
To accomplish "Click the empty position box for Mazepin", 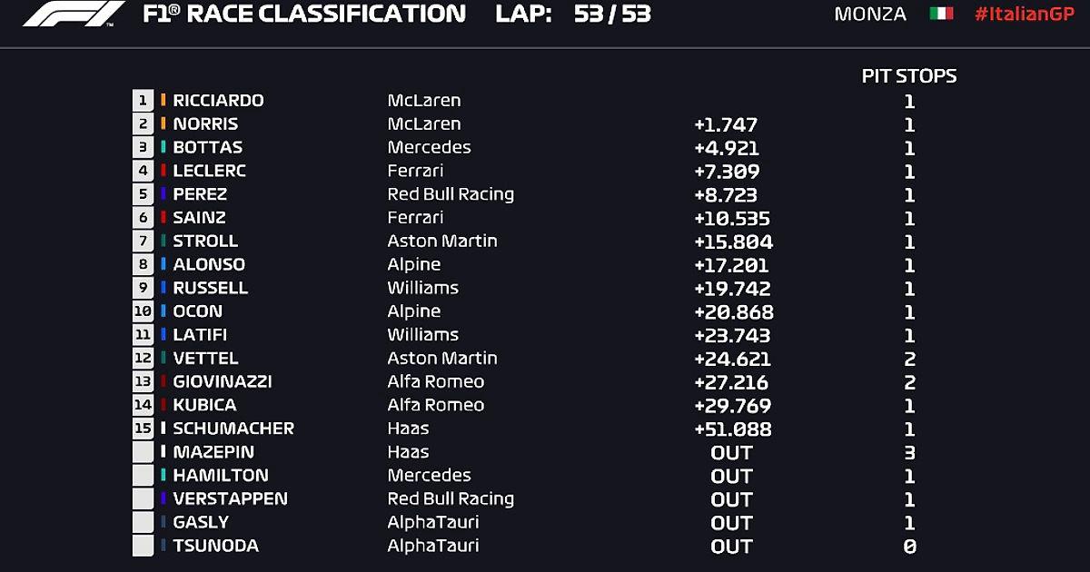I will click(143, 451).
